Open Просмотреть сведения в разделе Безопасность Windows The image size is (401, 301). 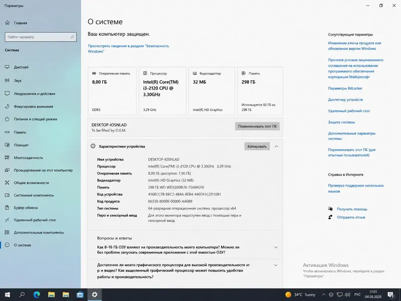128,49
